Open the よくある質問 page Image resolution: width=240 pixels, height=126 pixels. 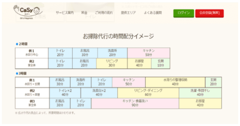pos(153,13)
